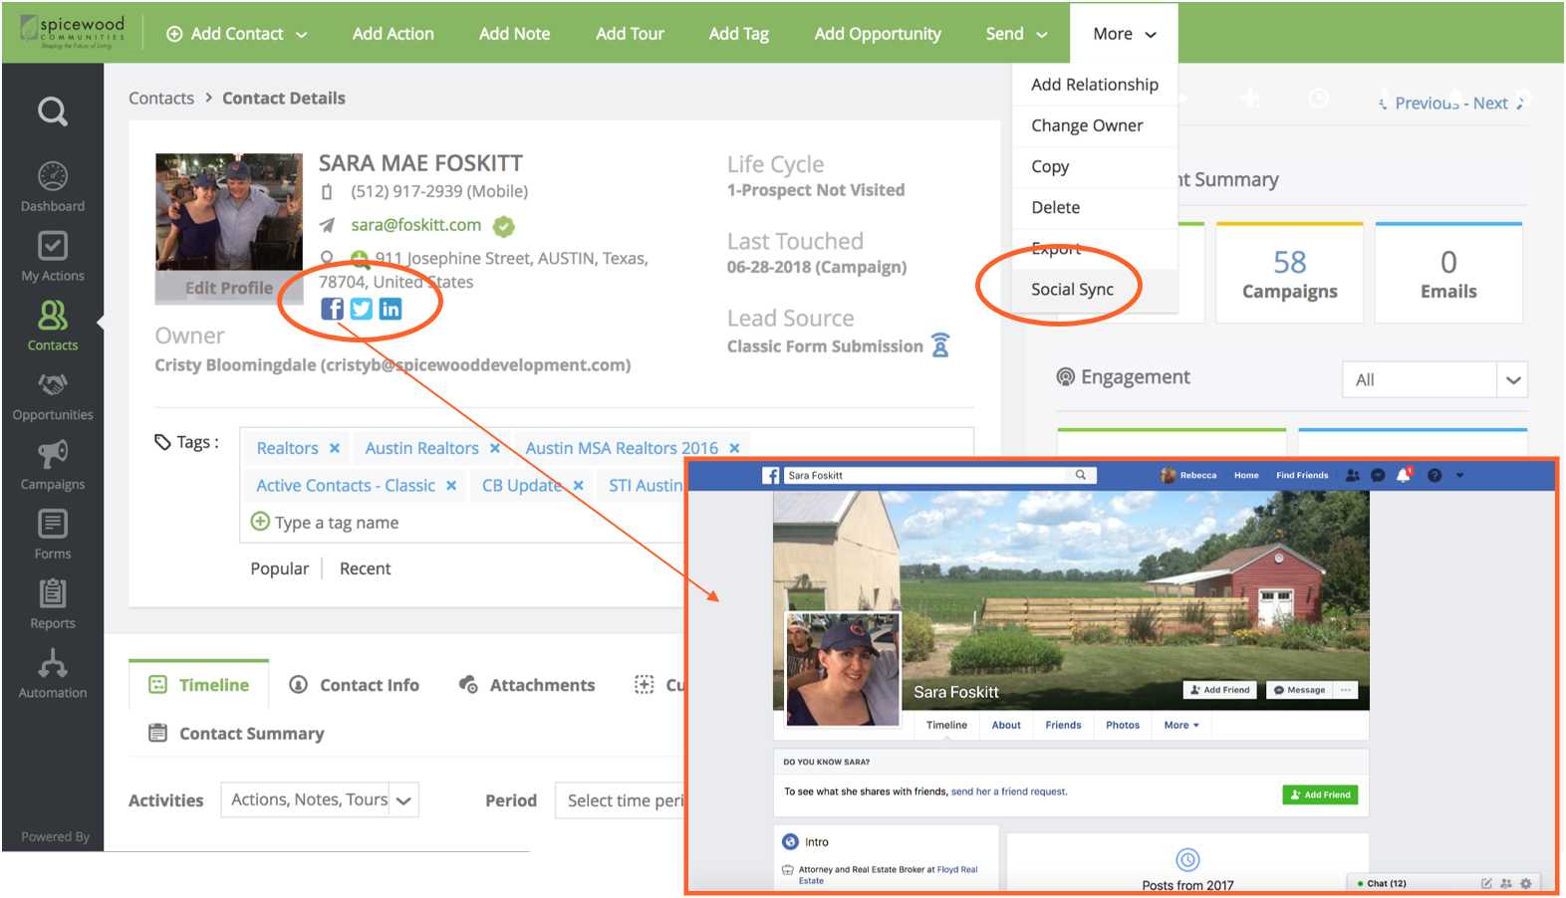Switch to the Attachments tab

pos(527,685)
